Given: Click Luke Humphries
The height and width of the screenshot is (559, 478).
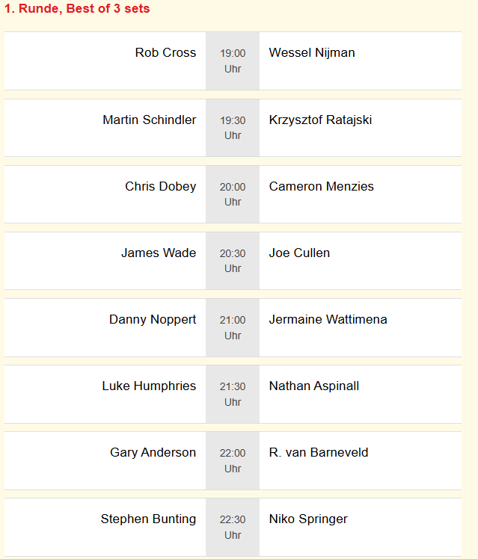Looking at the screenshot, I should (x=149, y=386).
